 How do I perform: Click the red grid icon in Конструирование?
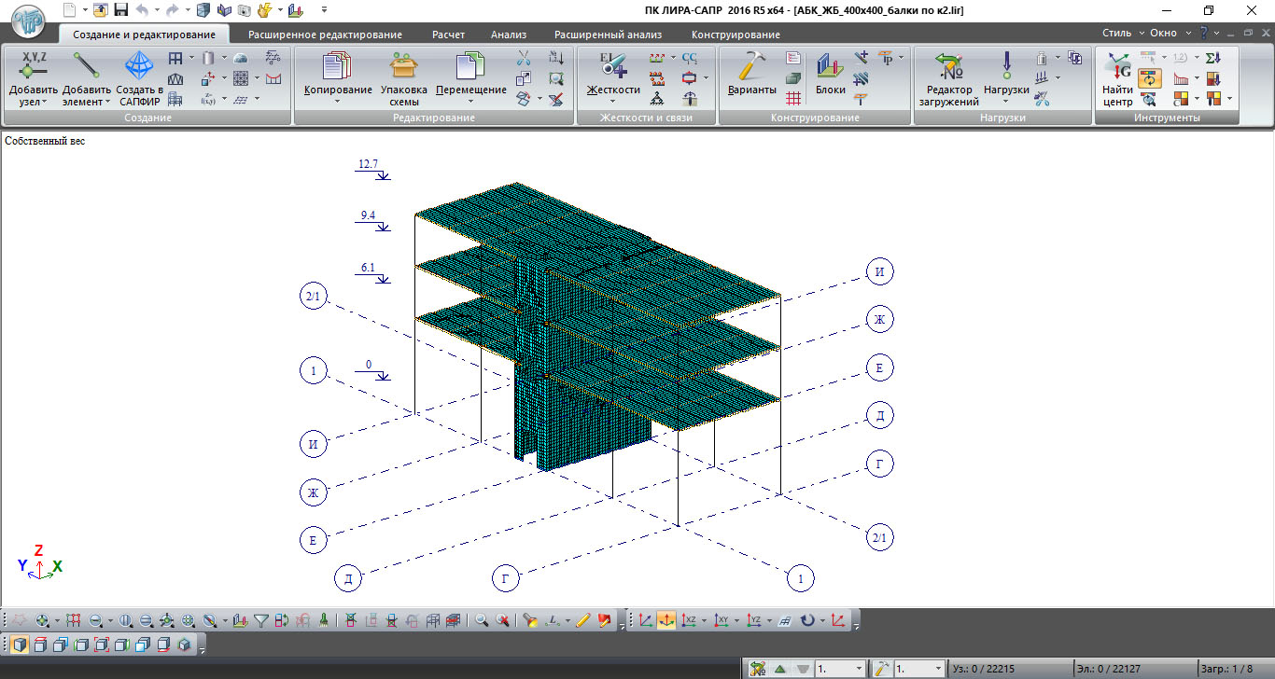coord(793,98)
